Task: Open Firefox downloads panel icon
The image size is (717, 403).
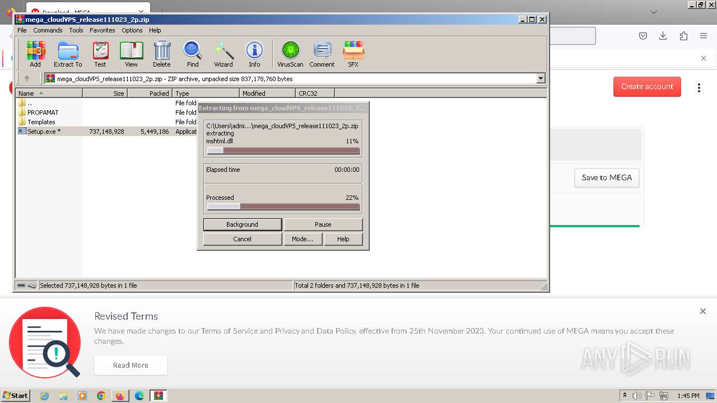Action: 663,36
